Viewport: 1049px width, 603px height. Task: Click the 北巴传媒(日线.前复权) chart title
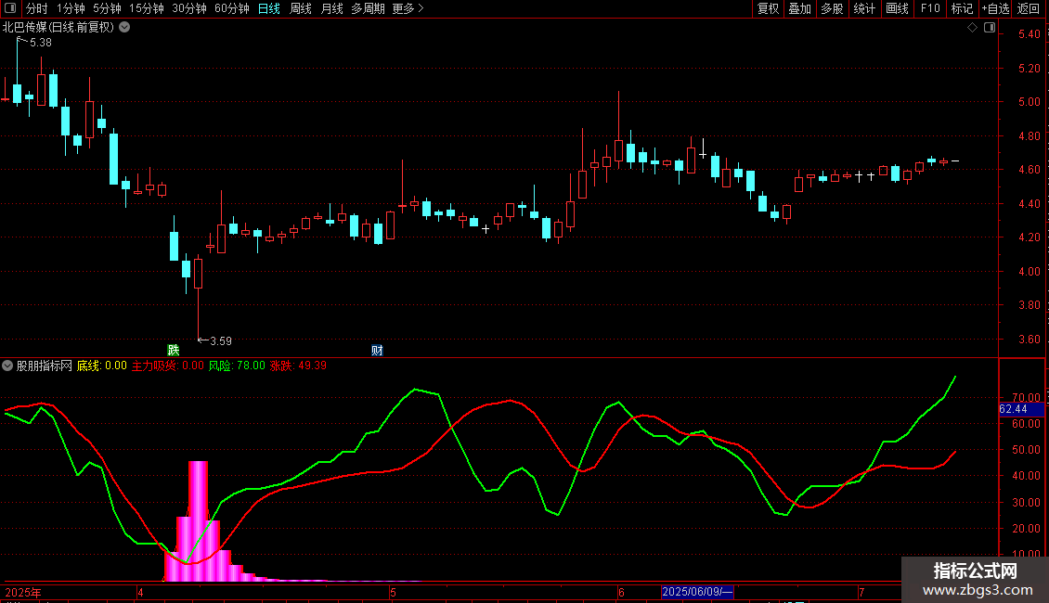click(58, 27)
